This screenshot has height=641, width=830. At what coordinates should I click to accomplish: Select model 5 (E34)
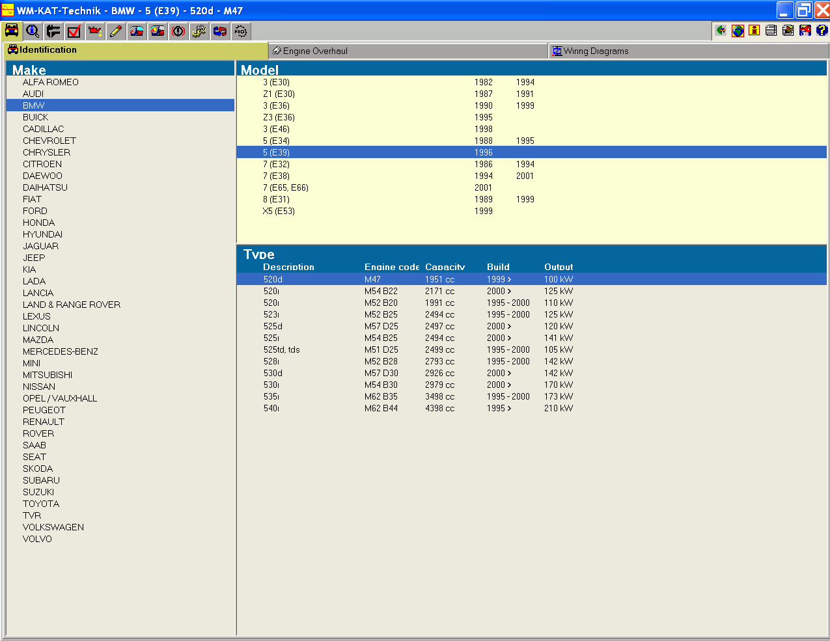point(532,141)
